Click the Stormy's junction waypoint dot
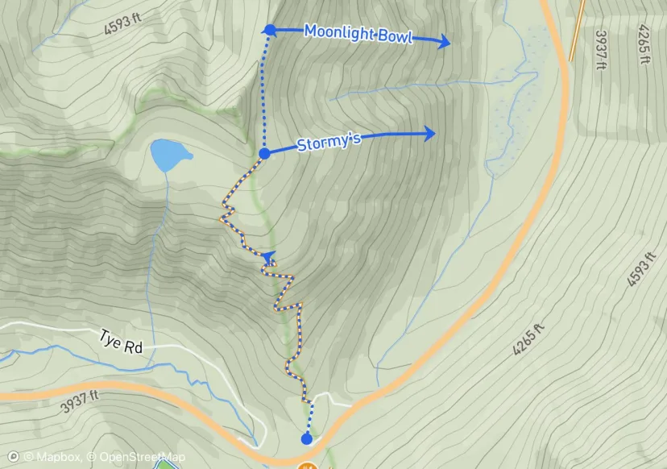The image size is (667, 469). click(x=264, y=154)
